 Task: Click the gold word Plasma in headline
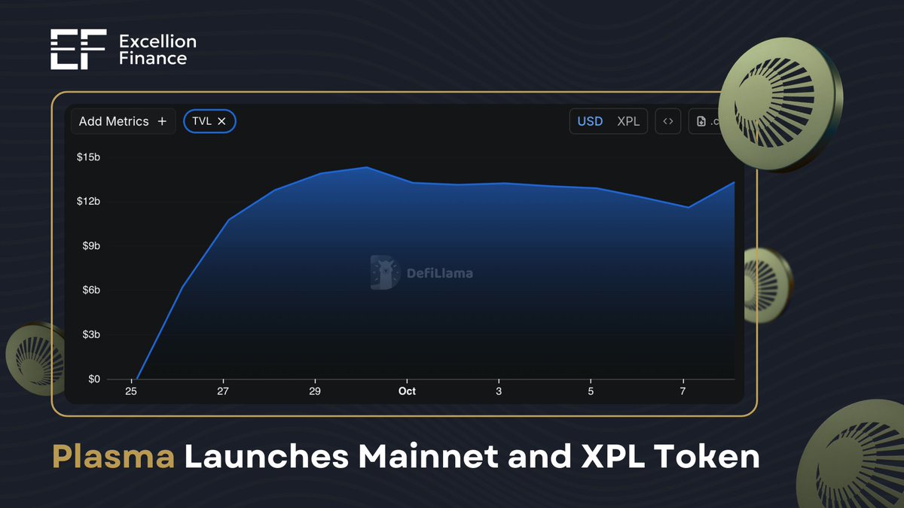(x=113, y=457)
